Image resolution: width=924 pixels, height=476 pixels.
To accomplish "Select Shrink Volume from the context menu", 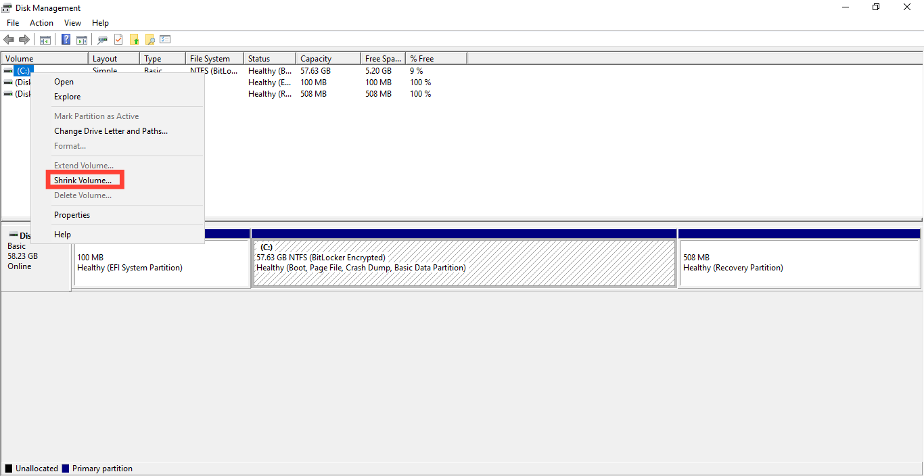I will [84, 180].
